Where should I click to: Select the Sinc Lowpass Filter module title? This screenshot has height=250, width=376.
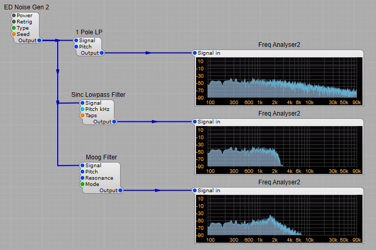click(x=98, y=95)
